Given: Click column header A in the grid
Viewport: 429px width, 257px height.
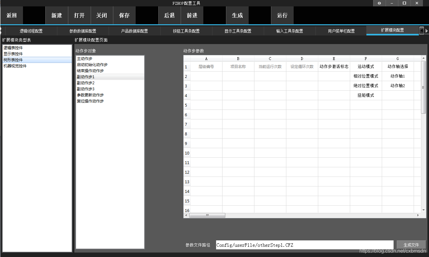Looking at the screenshot, I should coord(206,58).
